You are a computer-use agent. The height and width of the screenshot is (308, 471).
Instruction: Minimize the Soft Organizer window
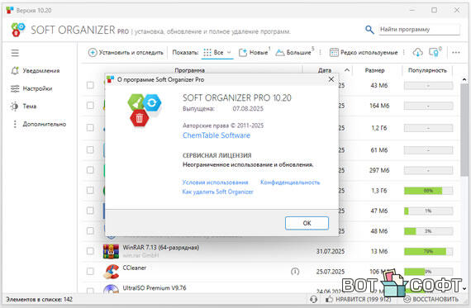click(x=412, y=10)
